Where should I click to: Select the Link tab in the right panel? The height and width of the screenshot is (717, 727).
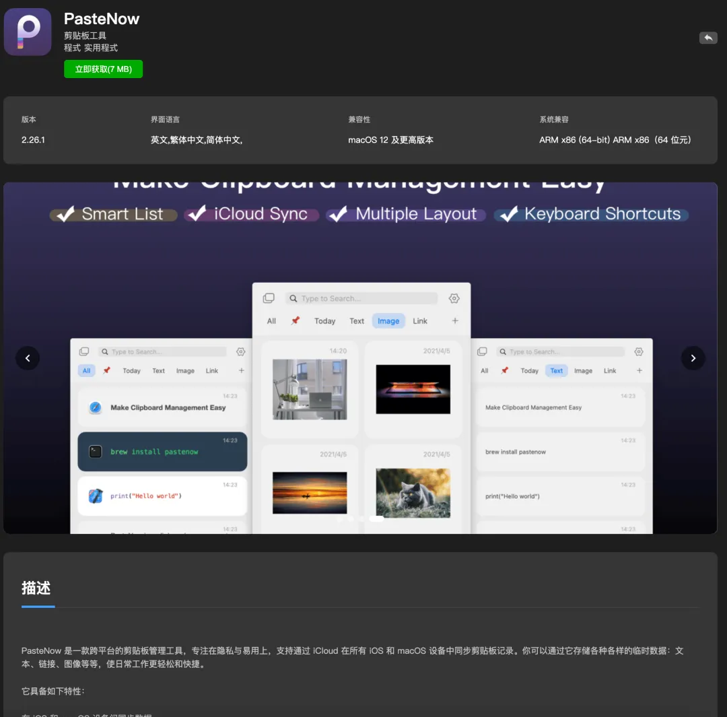coord(610,370)
